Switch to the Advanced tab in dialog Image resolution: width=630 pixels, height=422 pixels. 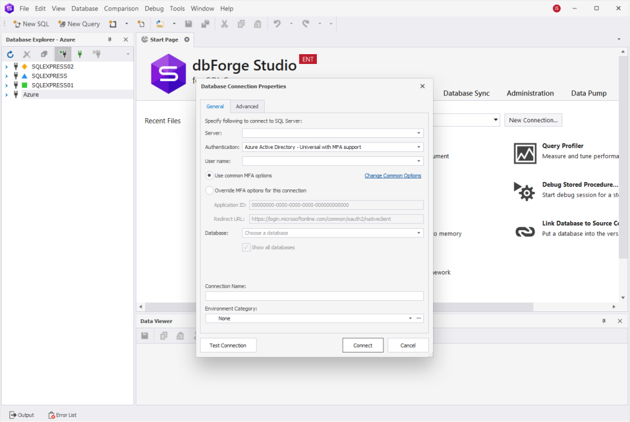coord(247,106)
